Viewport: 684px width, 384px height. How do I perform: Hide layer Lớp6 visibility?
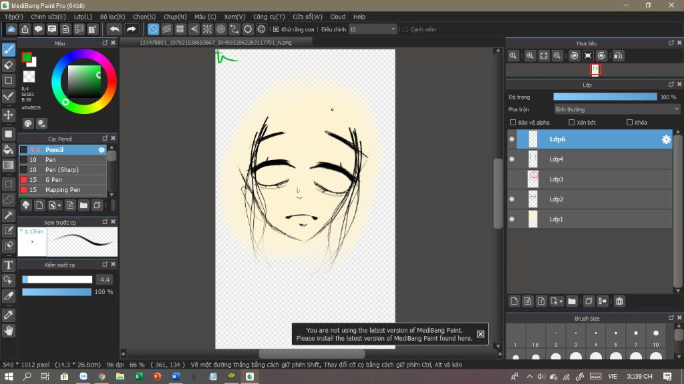[512, 139]
